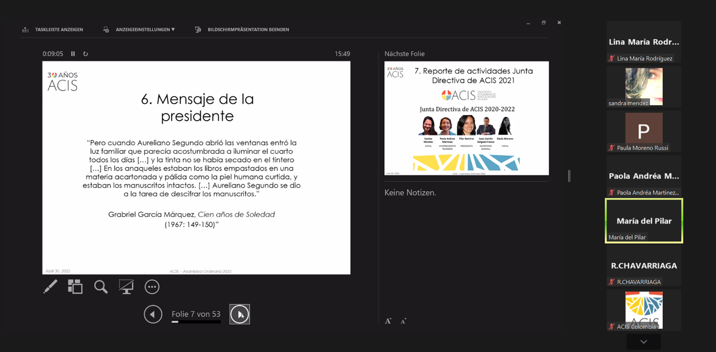Click the next slide preview thumbnail
Screen dimensions: 716x352
click(x=466, y=118)
